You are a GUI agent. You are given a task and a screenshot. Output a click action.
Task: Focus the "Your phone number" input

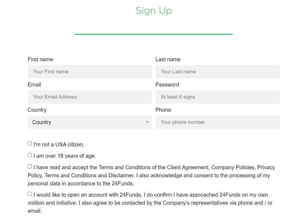click(x=217, y=122)
